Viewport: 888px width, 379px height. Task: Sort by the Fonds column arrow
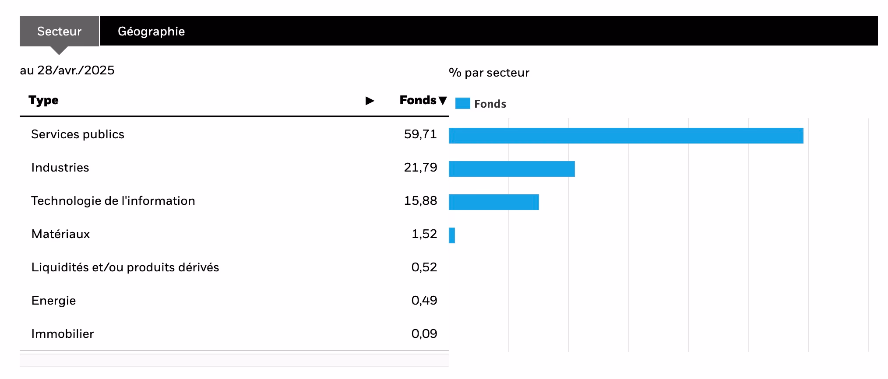(443, 101)
